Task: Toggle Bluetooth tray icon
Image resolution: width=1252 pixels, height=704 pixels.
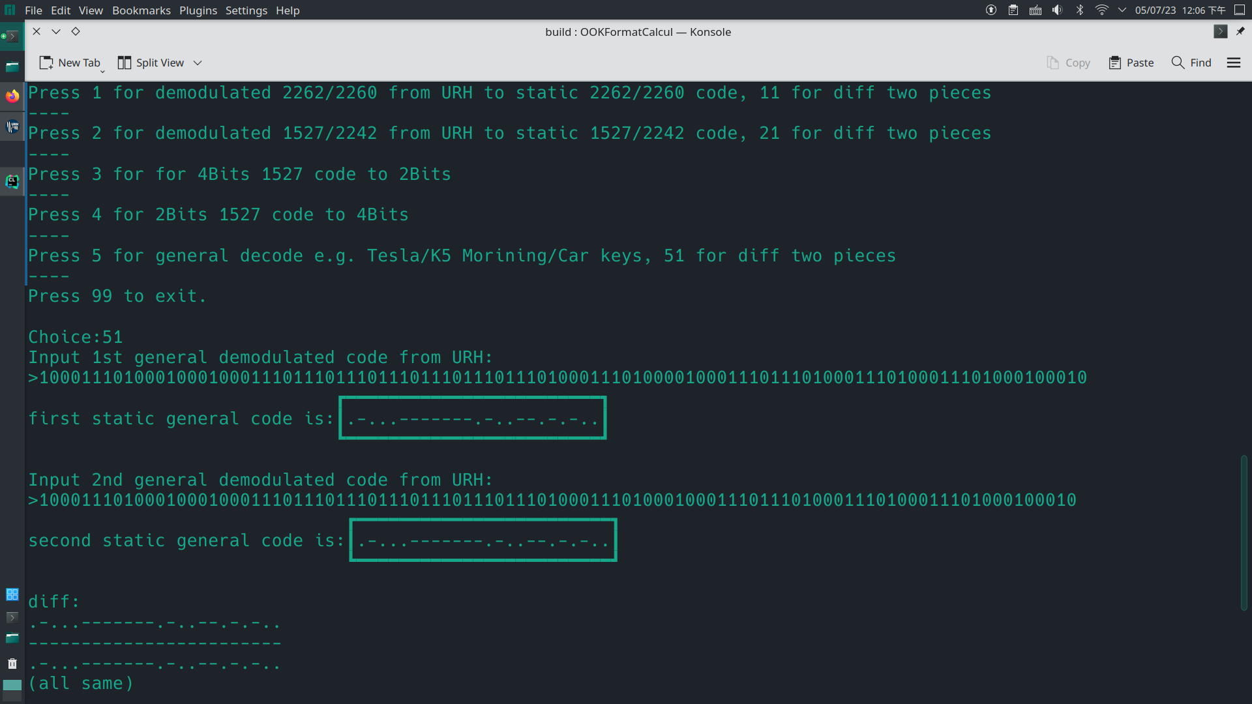Action: click(x=1080, y=10)
